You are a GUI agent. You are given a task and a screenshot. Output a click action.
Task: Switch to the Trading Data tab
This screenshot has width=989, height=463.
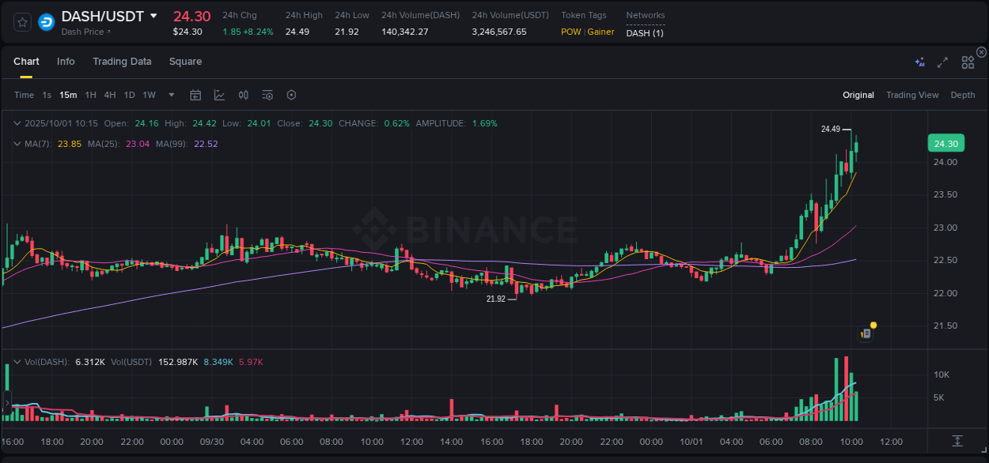pyautogui.click(x=122, y=61)
